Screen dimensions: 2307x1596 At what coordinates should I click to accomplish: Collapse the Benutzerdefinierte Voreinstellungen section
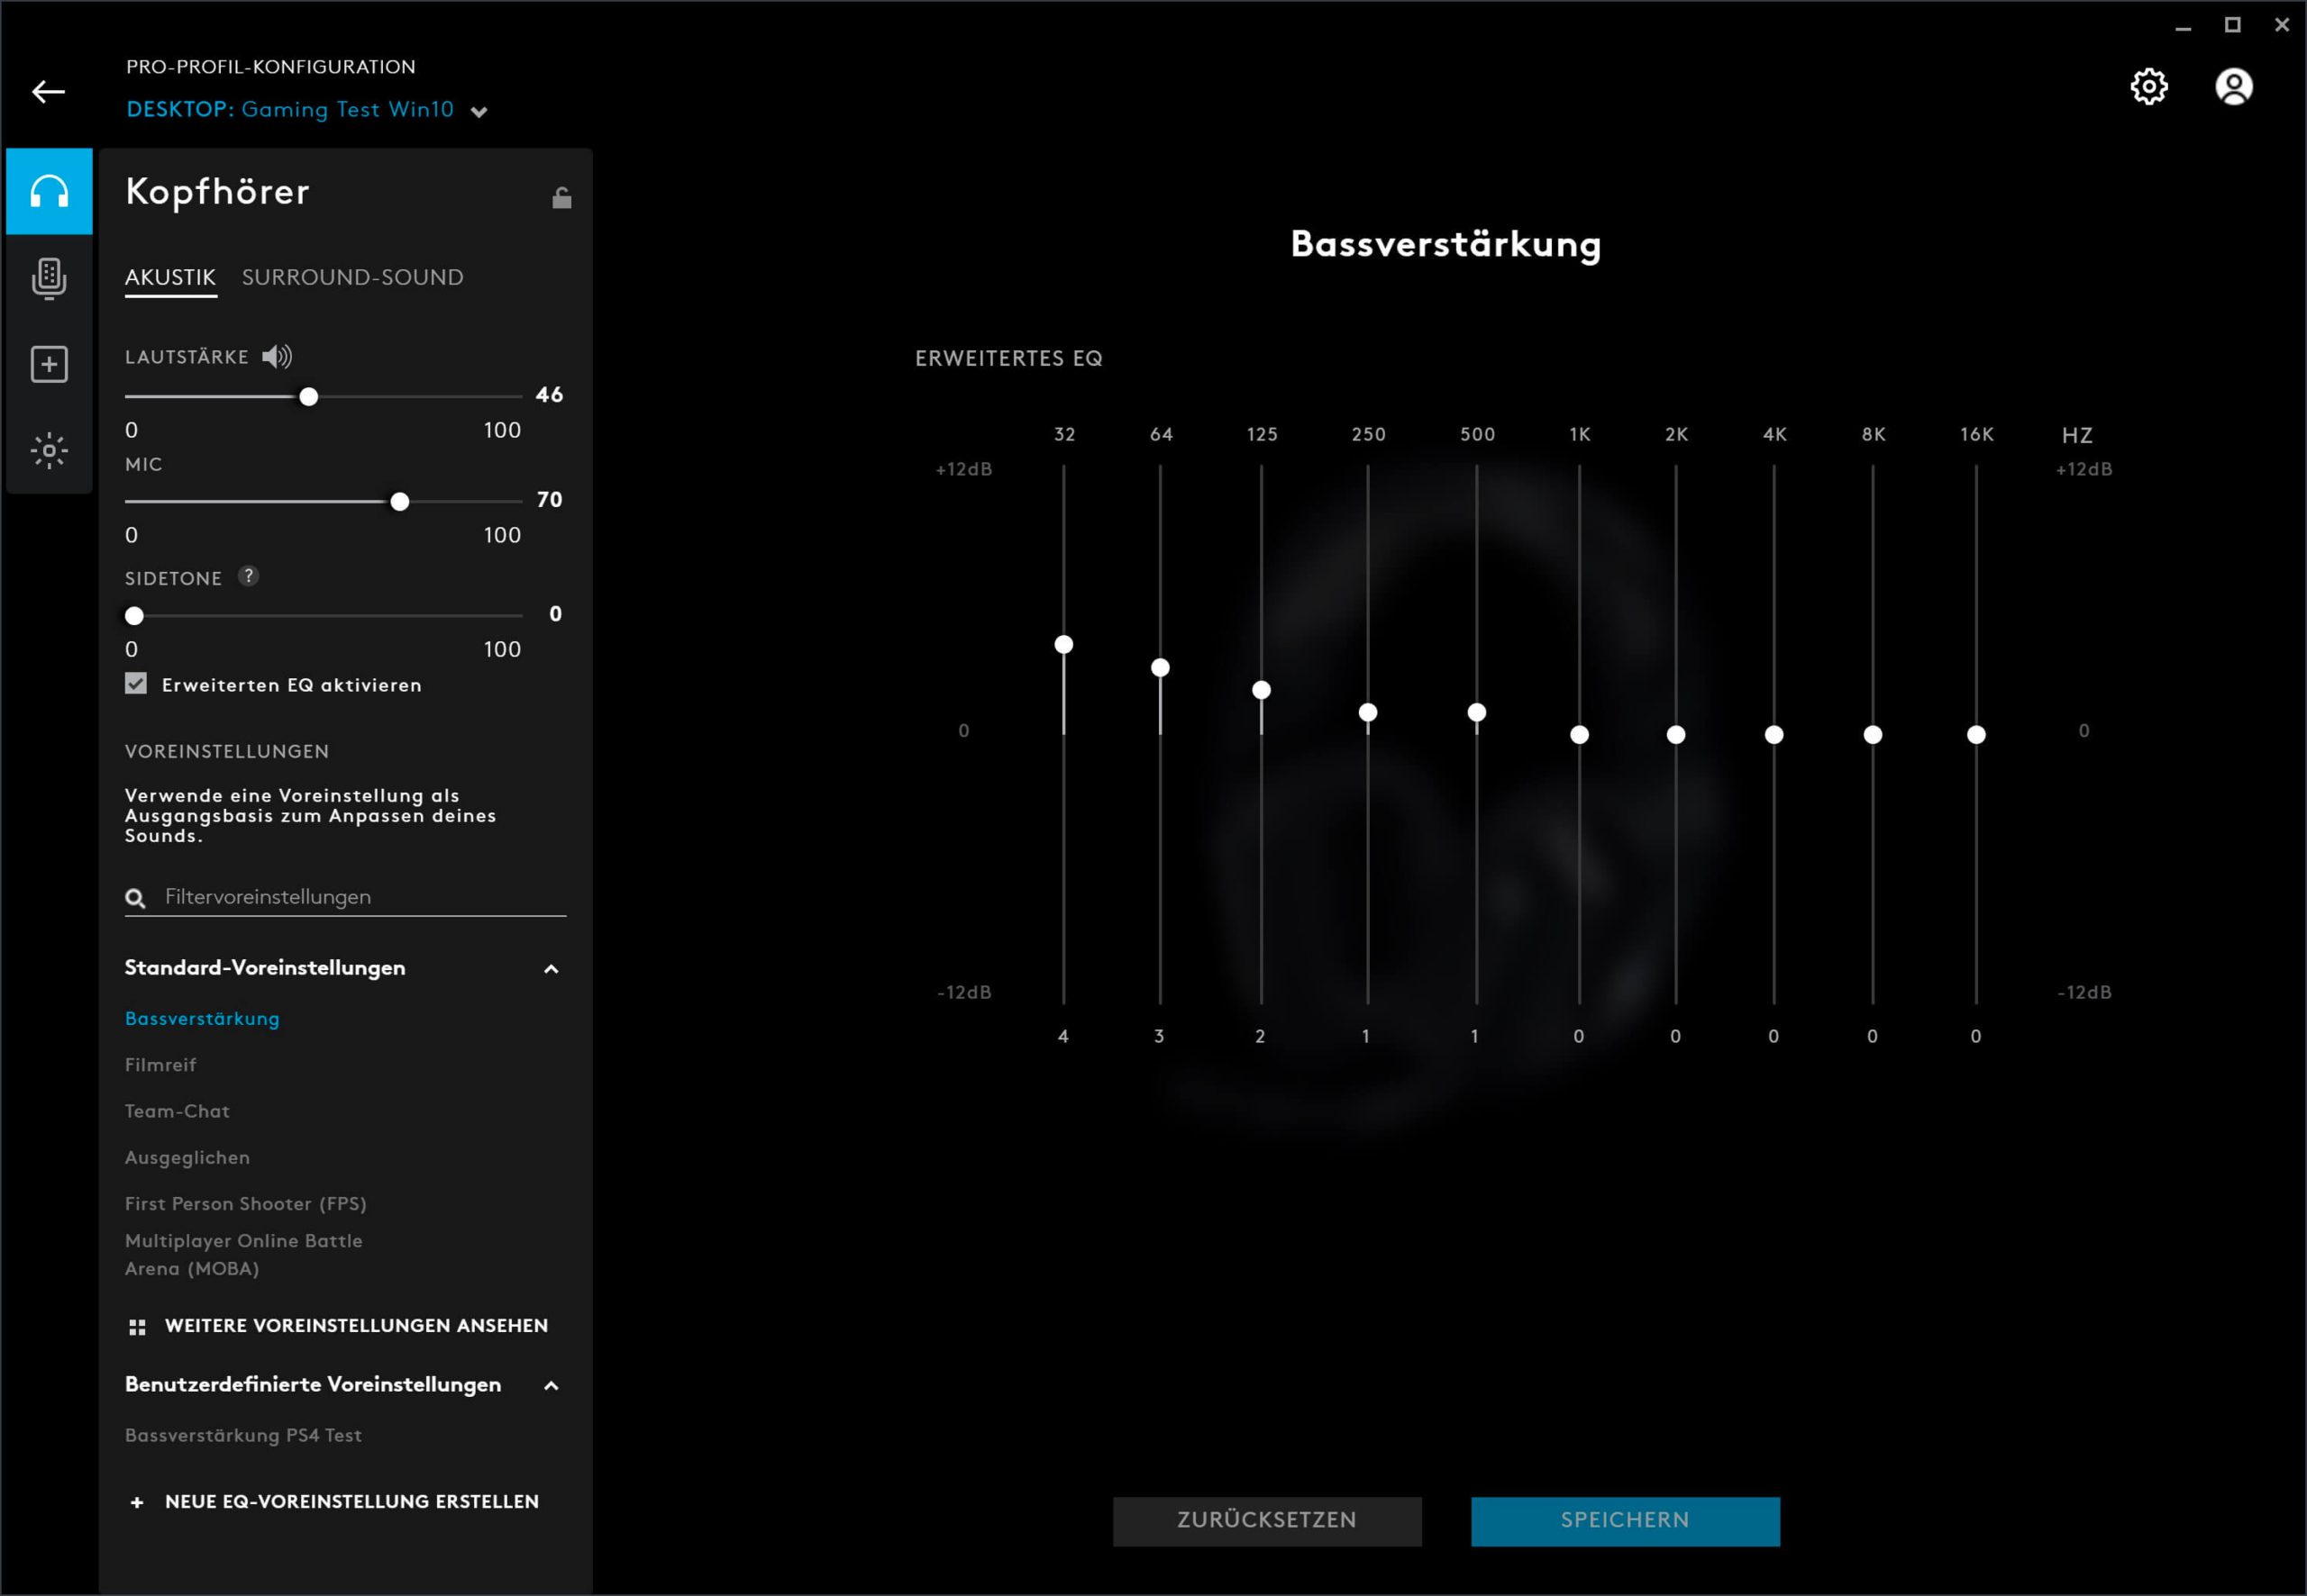pyautogui.click(x=551, y=1385)
